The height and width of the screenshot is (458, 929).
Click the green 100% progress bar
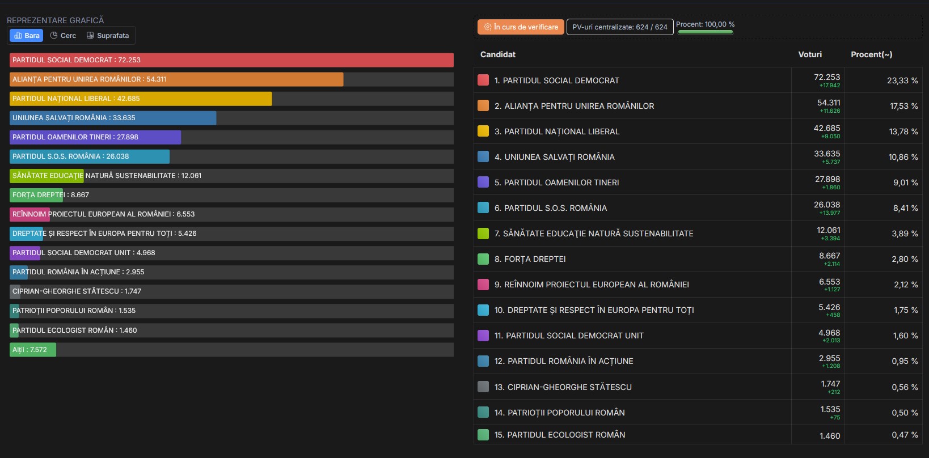705,32
